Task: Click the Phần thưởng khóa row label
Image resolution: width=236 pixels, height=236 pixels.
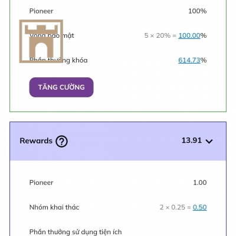Action: point(58,60)
